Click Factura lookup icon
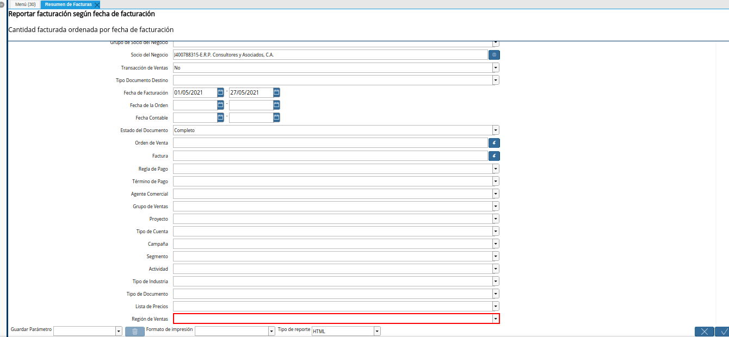 pyautogui.click(x=494, y=156)
